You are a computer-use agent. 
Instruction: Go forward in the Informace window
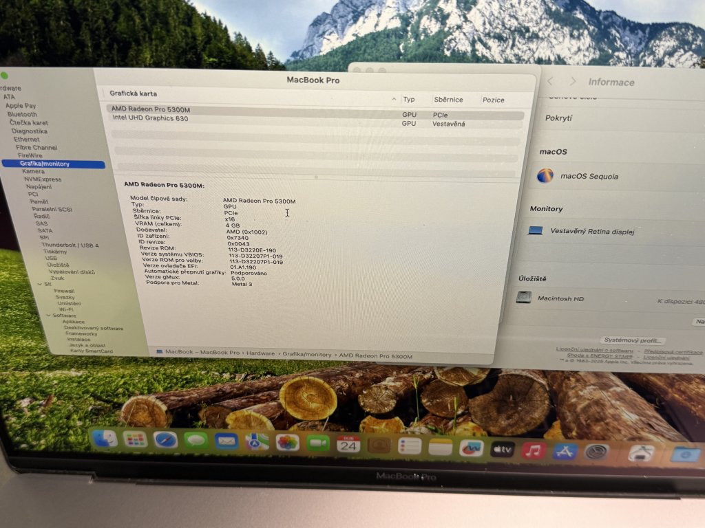click(x=572, y=81)
